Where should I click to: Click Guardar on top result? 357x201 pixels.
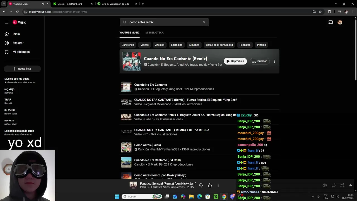pyautogui.click(x=259, y=61)
